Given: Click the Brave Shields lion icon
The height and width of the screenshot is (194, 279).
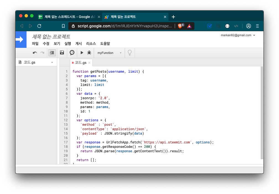Looking at the screenshot, I should (x=180, y=26).
